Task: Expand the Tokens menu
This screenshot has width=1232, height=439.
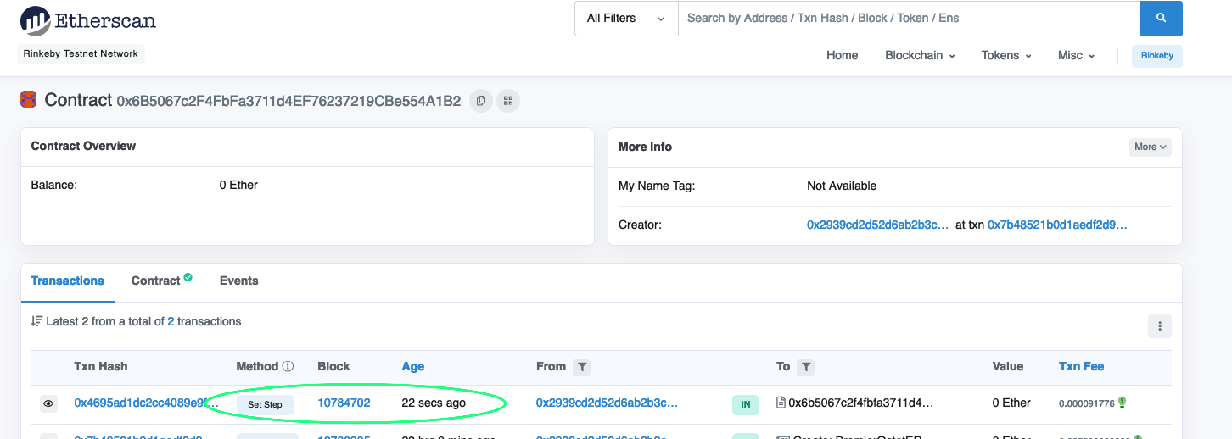Action: click(x=1006, y=55)
